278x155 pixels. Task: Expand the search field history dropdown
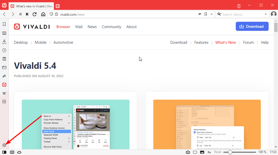pyautogui.click(x=266, y=14)
